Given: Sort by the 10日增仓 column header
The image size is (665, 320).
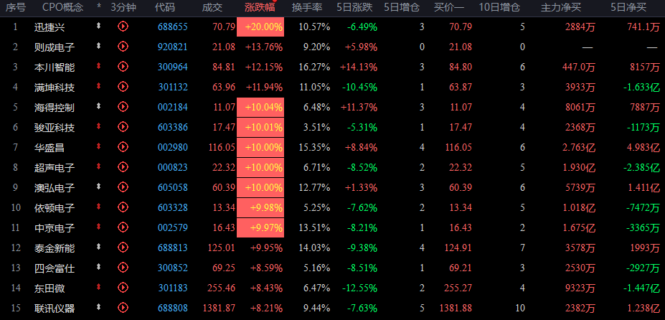Looking at the screenshot, I should (x=499, y=6).
